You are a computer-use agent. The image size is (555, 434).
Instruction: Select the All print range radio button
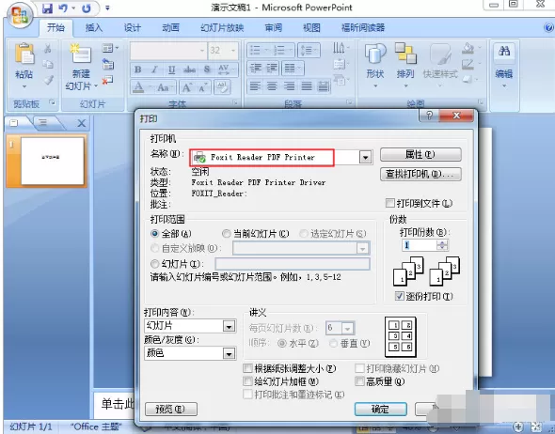point(154,233)
